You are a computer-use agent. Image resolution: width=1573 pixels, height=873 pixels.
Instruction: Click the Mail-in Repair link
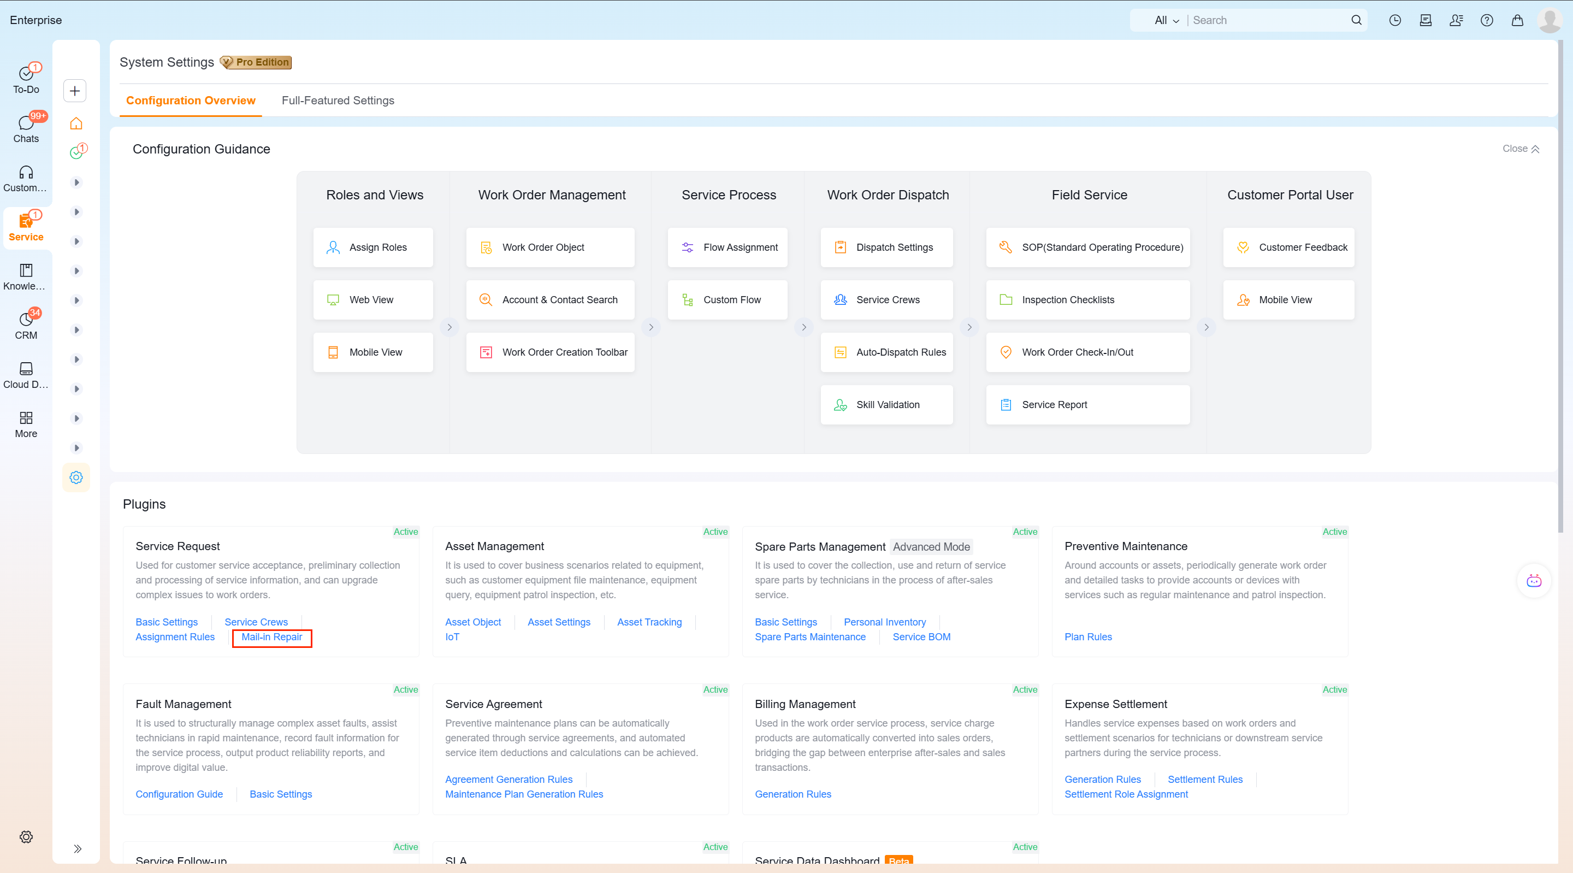(272, 636)
